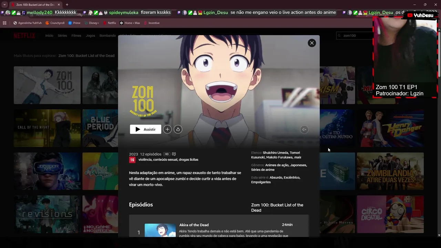Open related title Zom 100: Bucket List link
Image resolution: width=441 pixels, height=248 pixels.
86,55
